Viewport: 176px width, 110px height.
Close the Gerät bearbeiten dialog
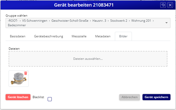coord(170,5)
